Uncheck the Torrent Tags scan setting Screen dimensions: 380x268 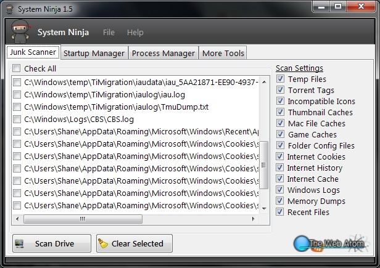[280, 90]
